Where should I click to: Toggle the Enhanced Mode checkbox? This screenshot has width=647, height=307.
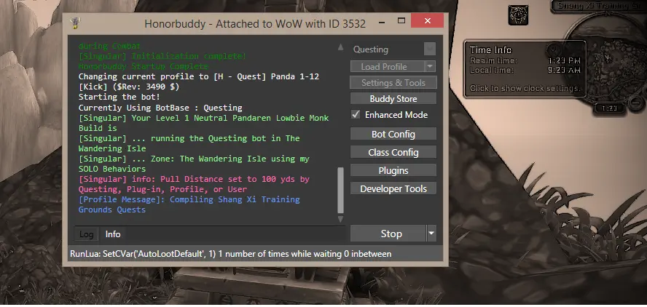coord(356,115)
